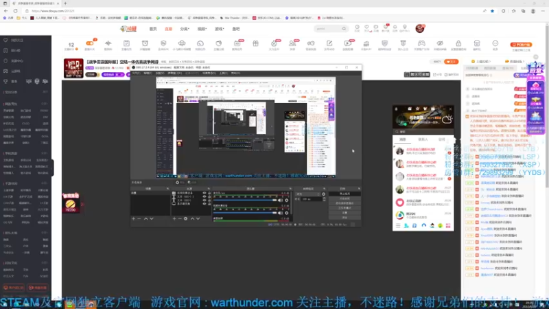549x309 pixels.
Task: Expand the 视频 dropdown in Douyu navigation
Action: 202,29
